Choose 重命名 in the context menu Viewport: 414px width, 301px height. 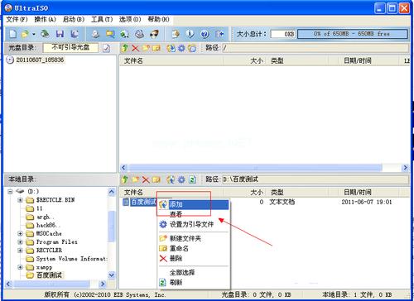[194, 248]
